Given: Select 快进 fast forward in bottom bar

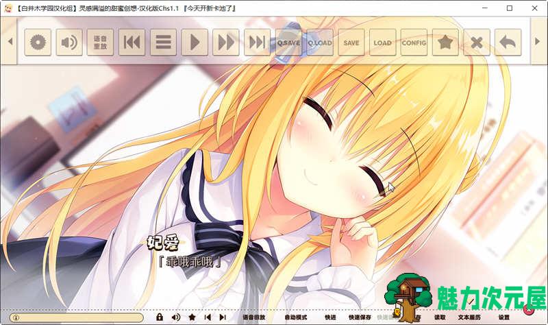Looking at the screenshot, I should point(330,317).
